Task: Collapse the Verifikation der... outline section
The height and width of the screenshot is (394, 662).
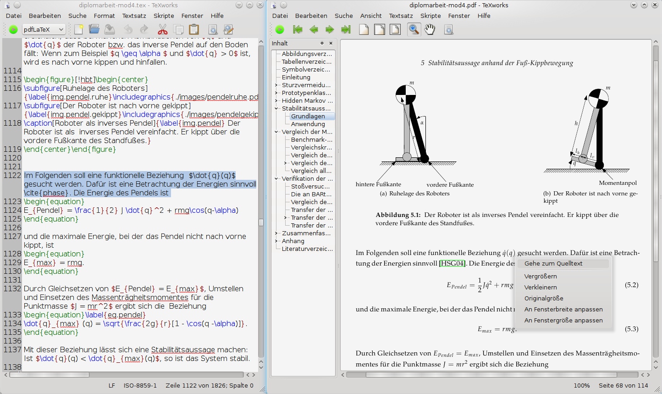Action: click(x=276, y=179)
